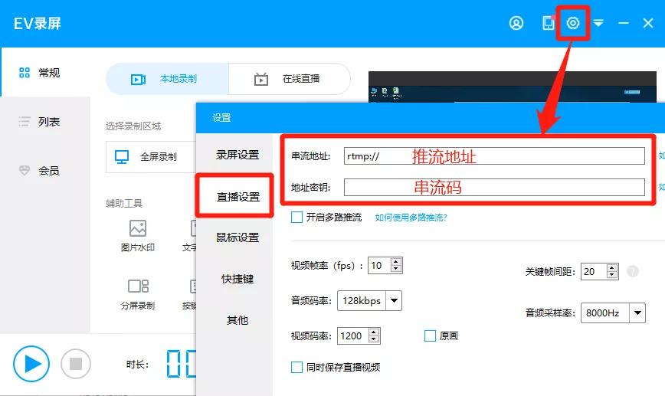Open the 分屏录制 tool
The image size is (665, 396).
[x=138, y=294]
